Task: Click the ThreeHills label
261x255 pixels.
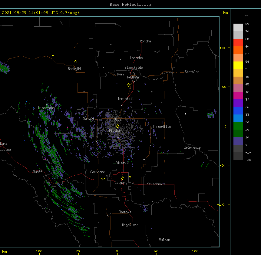Action: coord(162,127)
